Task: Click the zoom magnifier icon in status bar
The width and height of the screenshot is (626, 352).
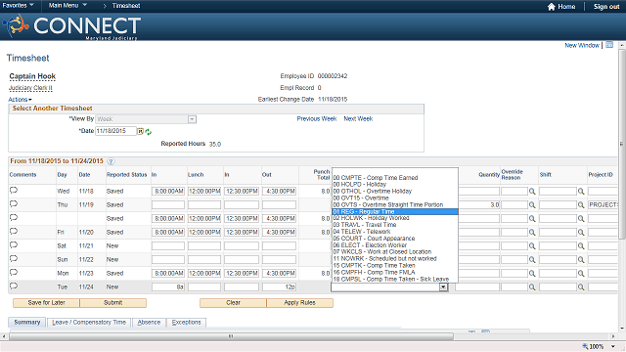Action: [x=585, y=346]
